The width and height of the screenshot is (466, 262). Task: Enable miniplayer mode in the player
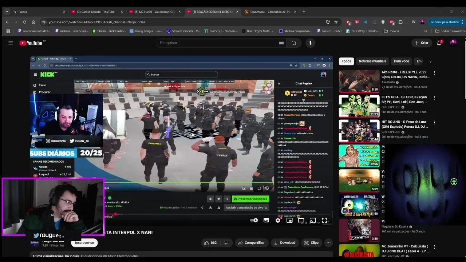(x=289, y=220)
